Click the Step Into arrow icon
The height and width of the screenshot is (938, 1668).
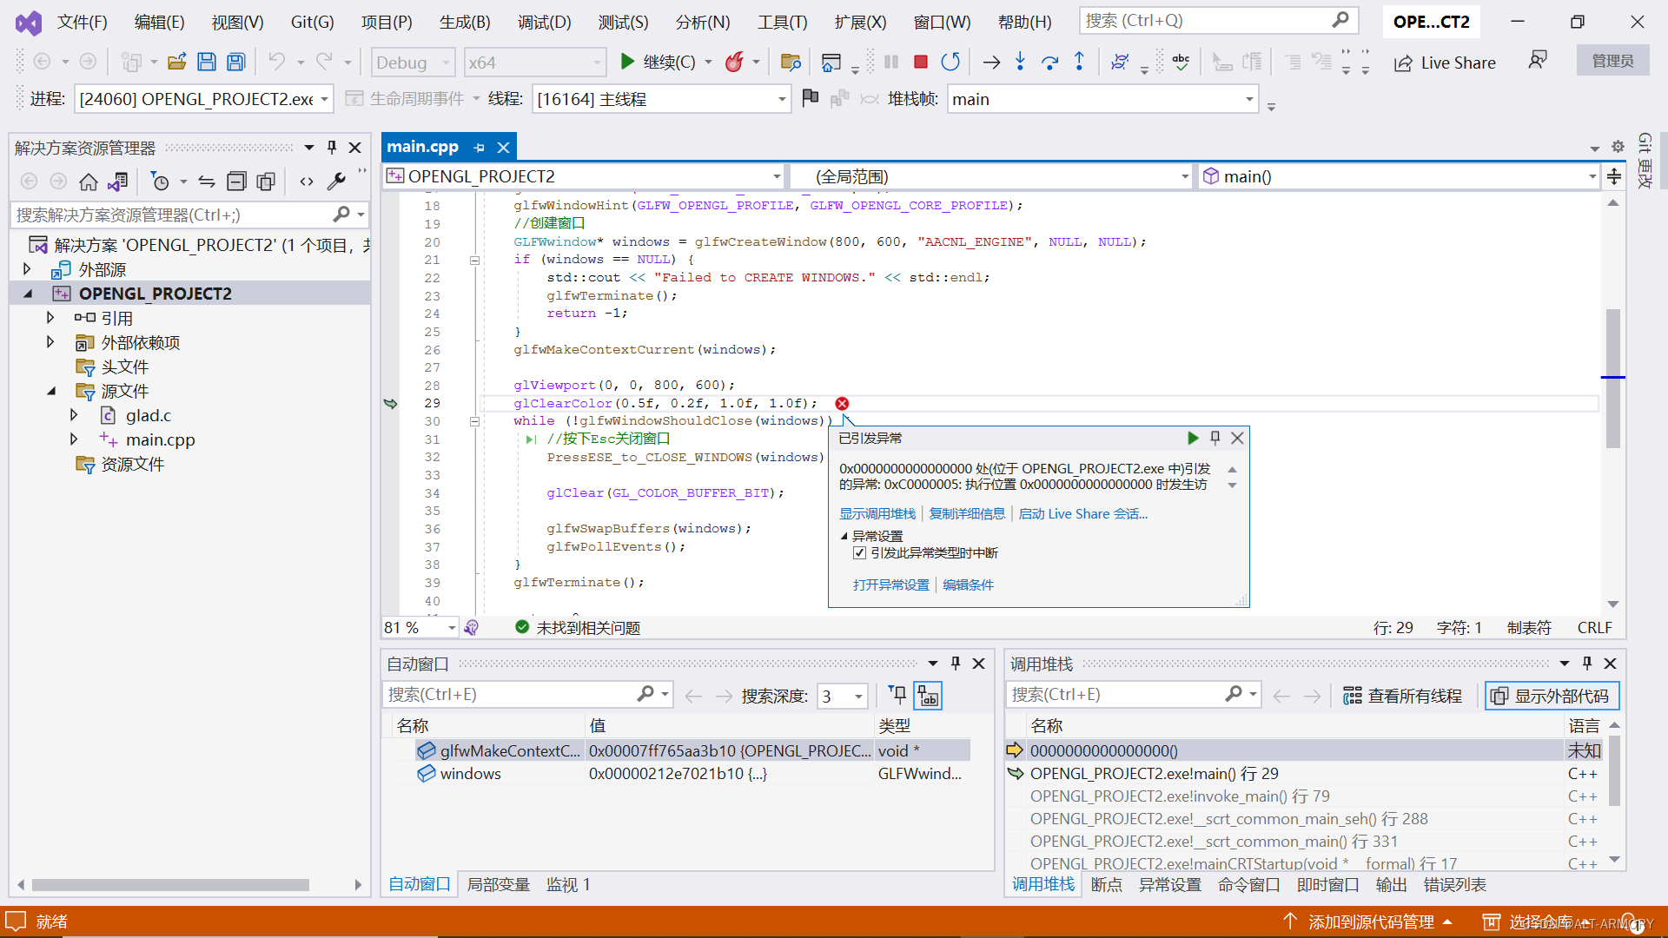[x=1020, y=62]
